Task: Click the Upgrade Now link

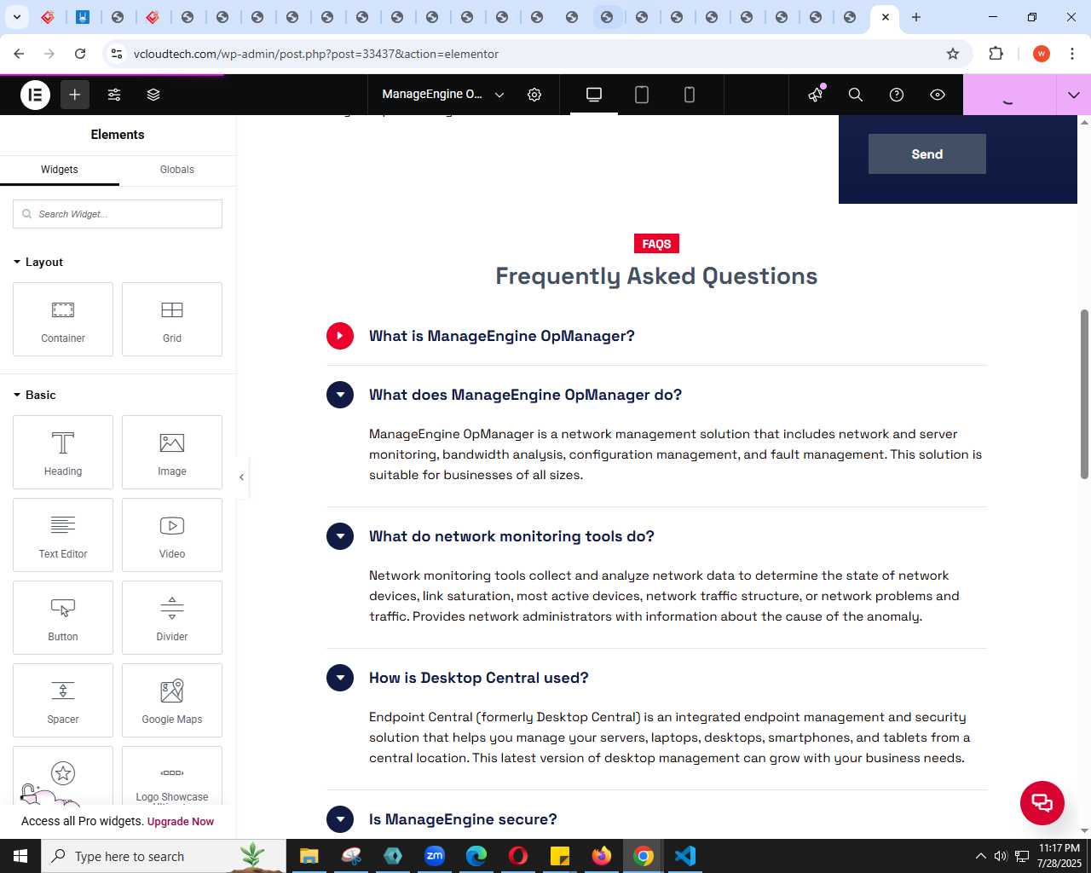Action: pyautogui.click(x=181, y=822)
